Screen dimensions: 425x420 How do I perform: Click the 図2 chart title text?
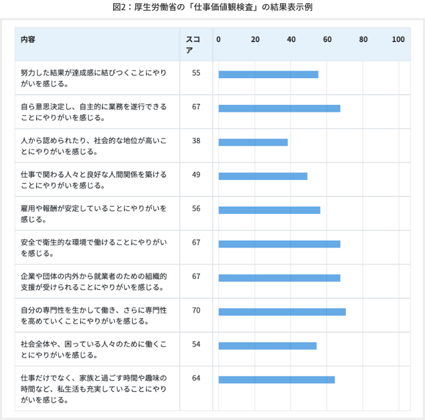(212, 8)
